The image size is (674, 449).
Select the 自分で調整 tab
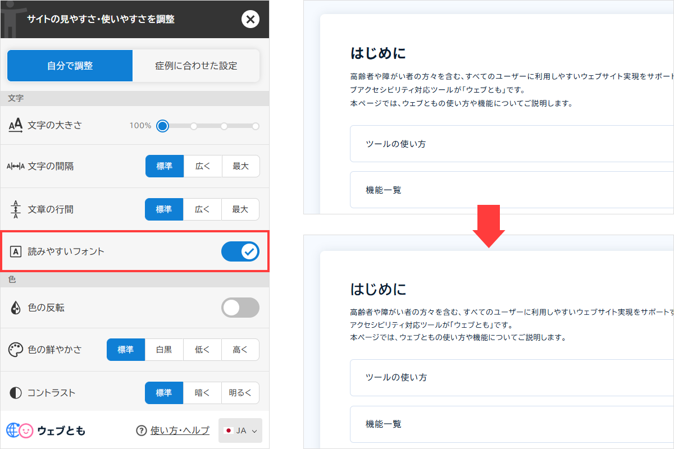pos(70,66)
